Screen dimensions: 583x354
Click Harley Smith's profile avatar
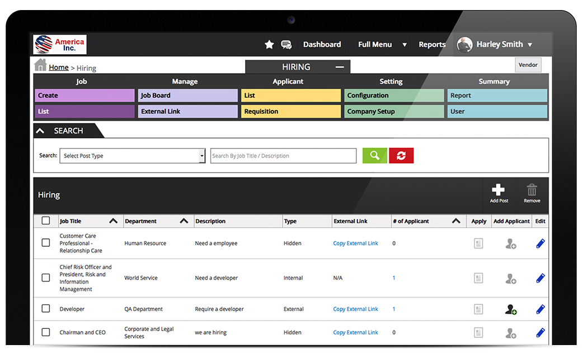coord(465,45)
